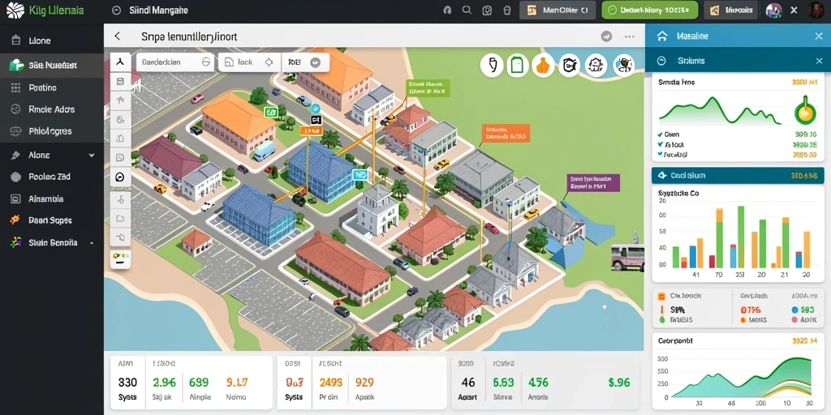Open Dsari Sopes sidebar item
This screenshot has height=415, width=831.
tap(50, 220)
